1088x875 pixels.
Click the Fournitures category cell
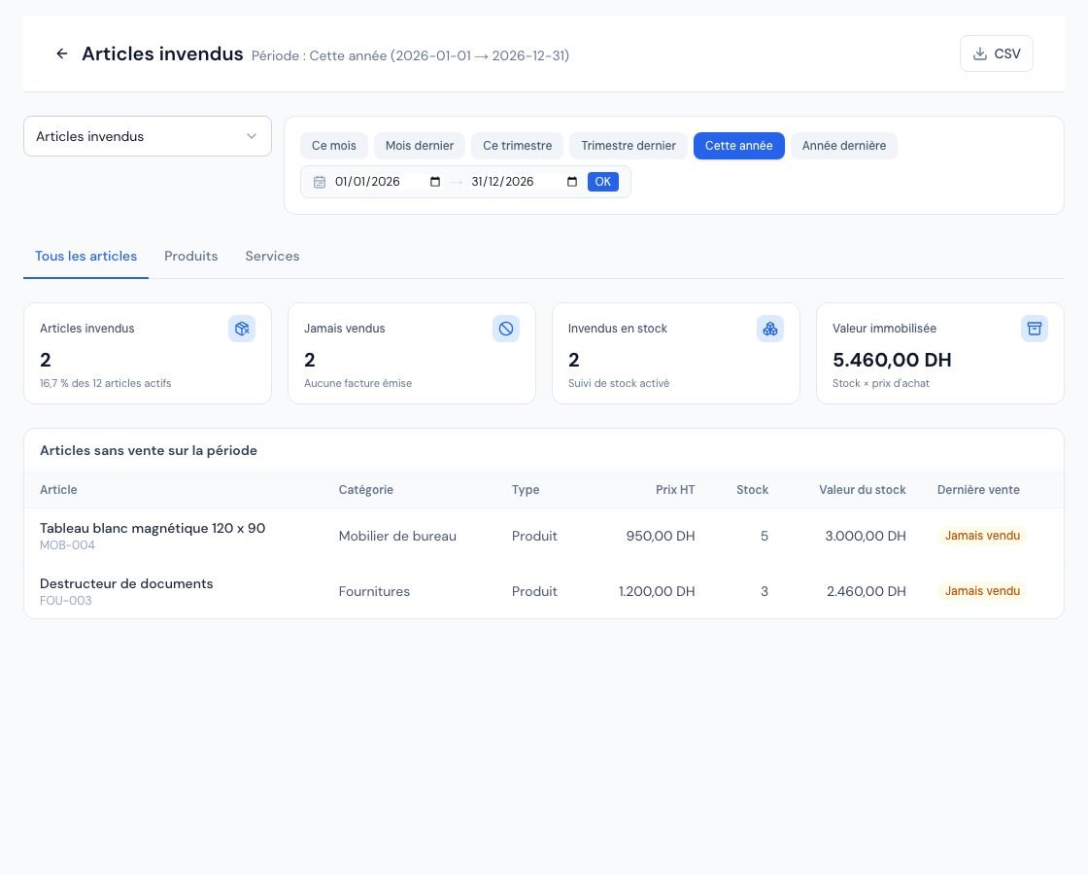pyautogui.click(x=374, y=592)
